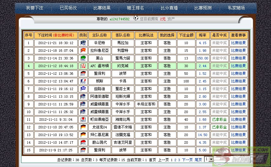Click the Scotland flag icon in row 7
The height and width of the screenshot is (167, 271).
[83, 89]
